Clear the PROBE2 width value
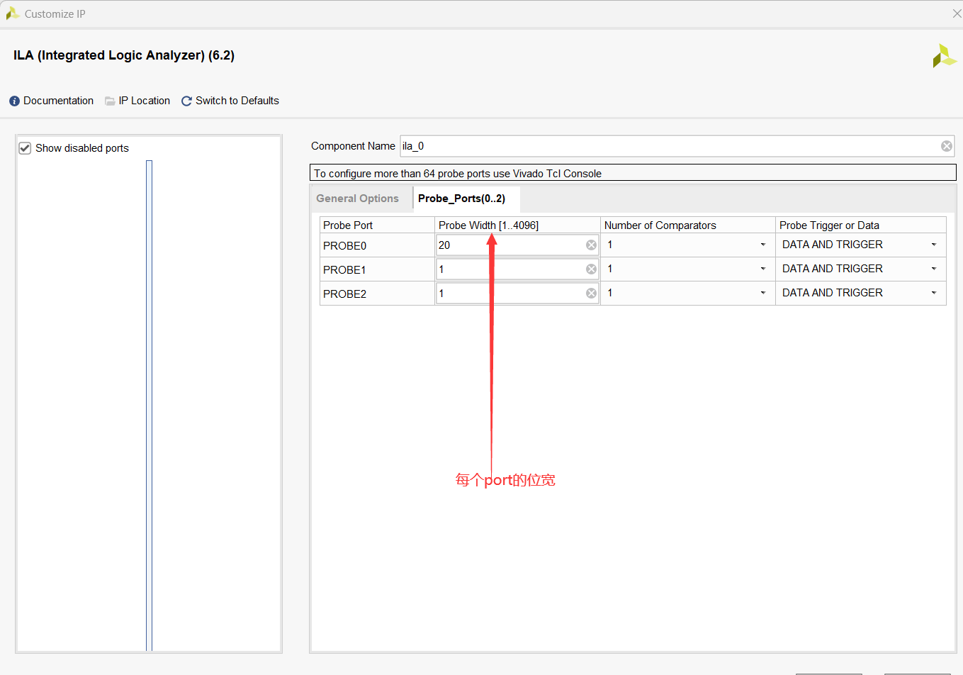Image resolution: width=963 pixels, height=675 pixels. click(x=591, y=294)
